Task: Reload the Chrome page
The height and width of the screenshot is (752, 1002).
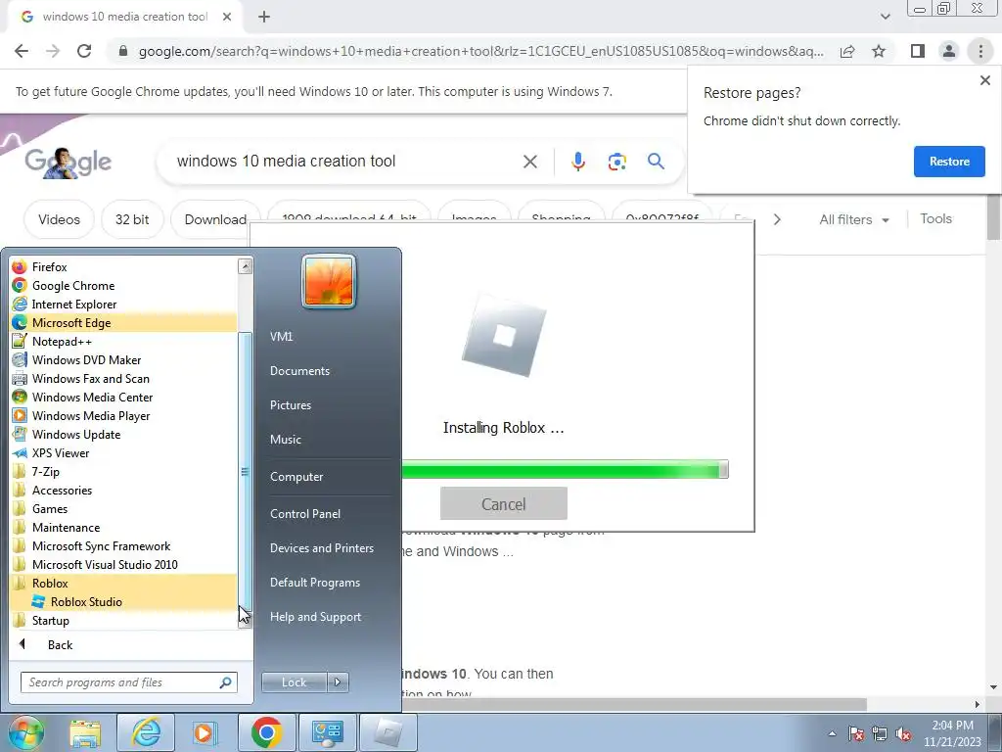Action: pyautogui.click(x=84, y=51)
